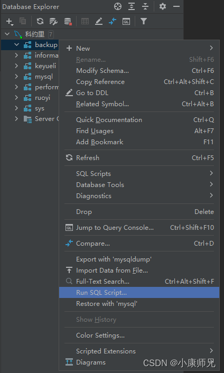
Task: Open data source properties wrench icon
Action: pyautogui.click(x=53, y=22)
